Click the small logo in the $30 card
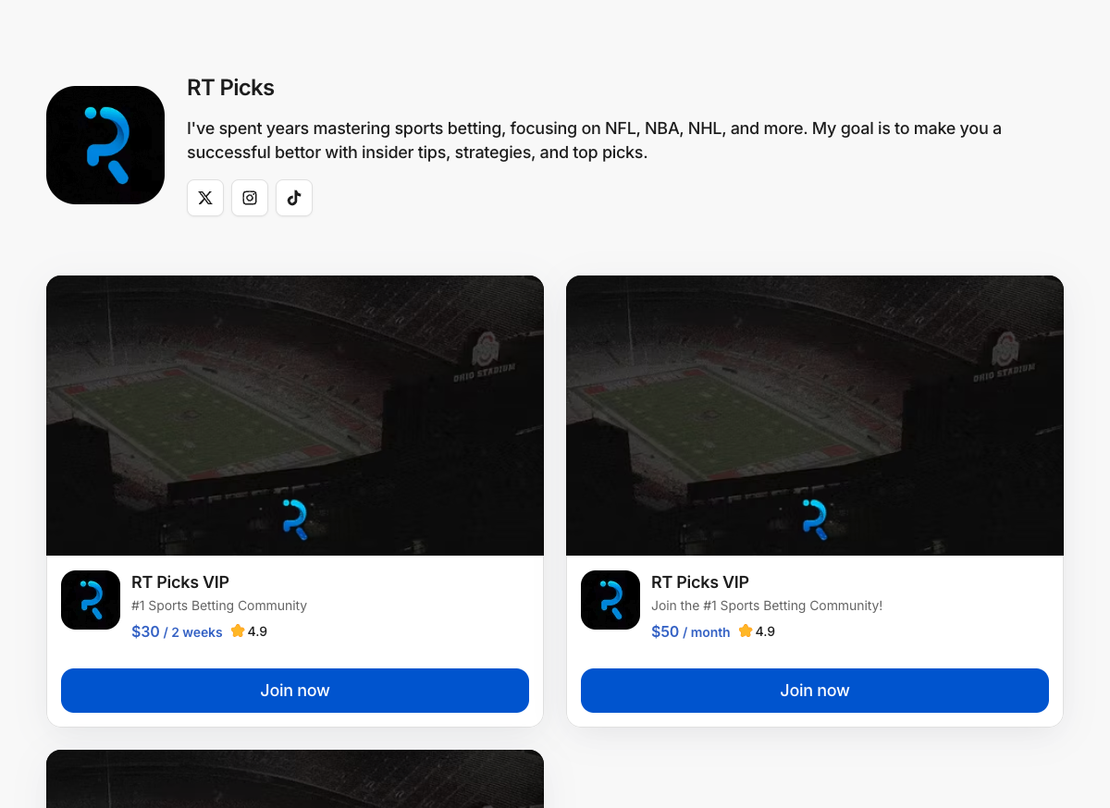Screen dimensions: 1110x808 [x=91, y=600]
